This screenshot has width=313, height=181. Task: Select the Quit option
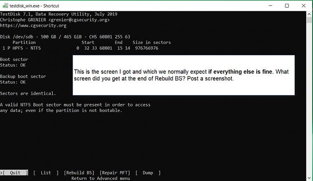pyautogui.click(x=15, y=173)
